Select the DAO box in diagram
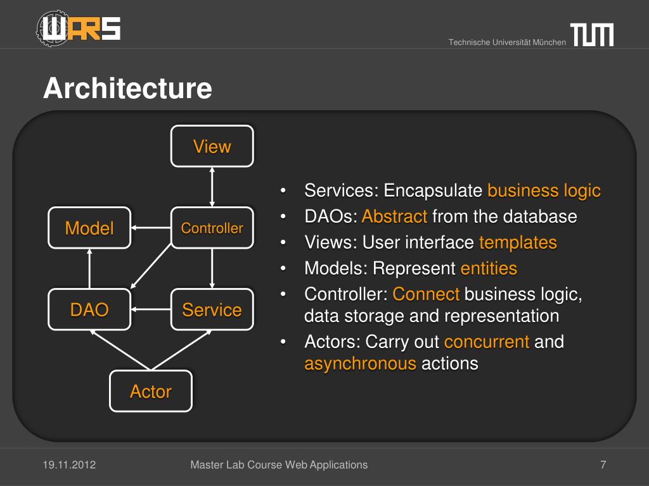Viewport: 649px width, 486px height. [x=89, y=309]
